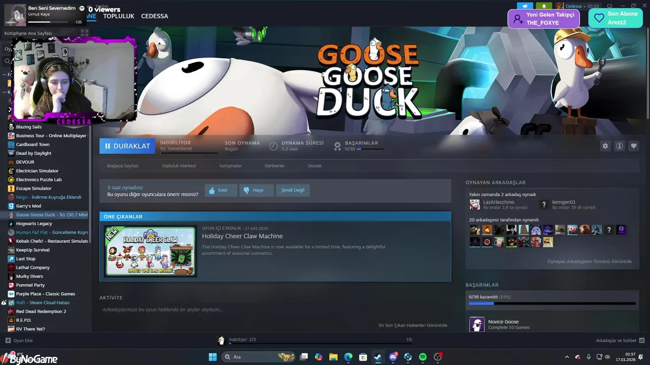The width and height of the screenshot is (650, 365).
Task: Click the achievements progress bar
Action: click(x=552, y=304)
